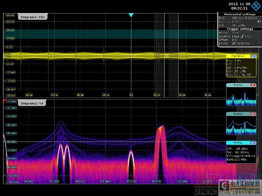Click the Type-A Edge trigger type
This screenshot has height=196, width=262.
[x=236, y=36]
